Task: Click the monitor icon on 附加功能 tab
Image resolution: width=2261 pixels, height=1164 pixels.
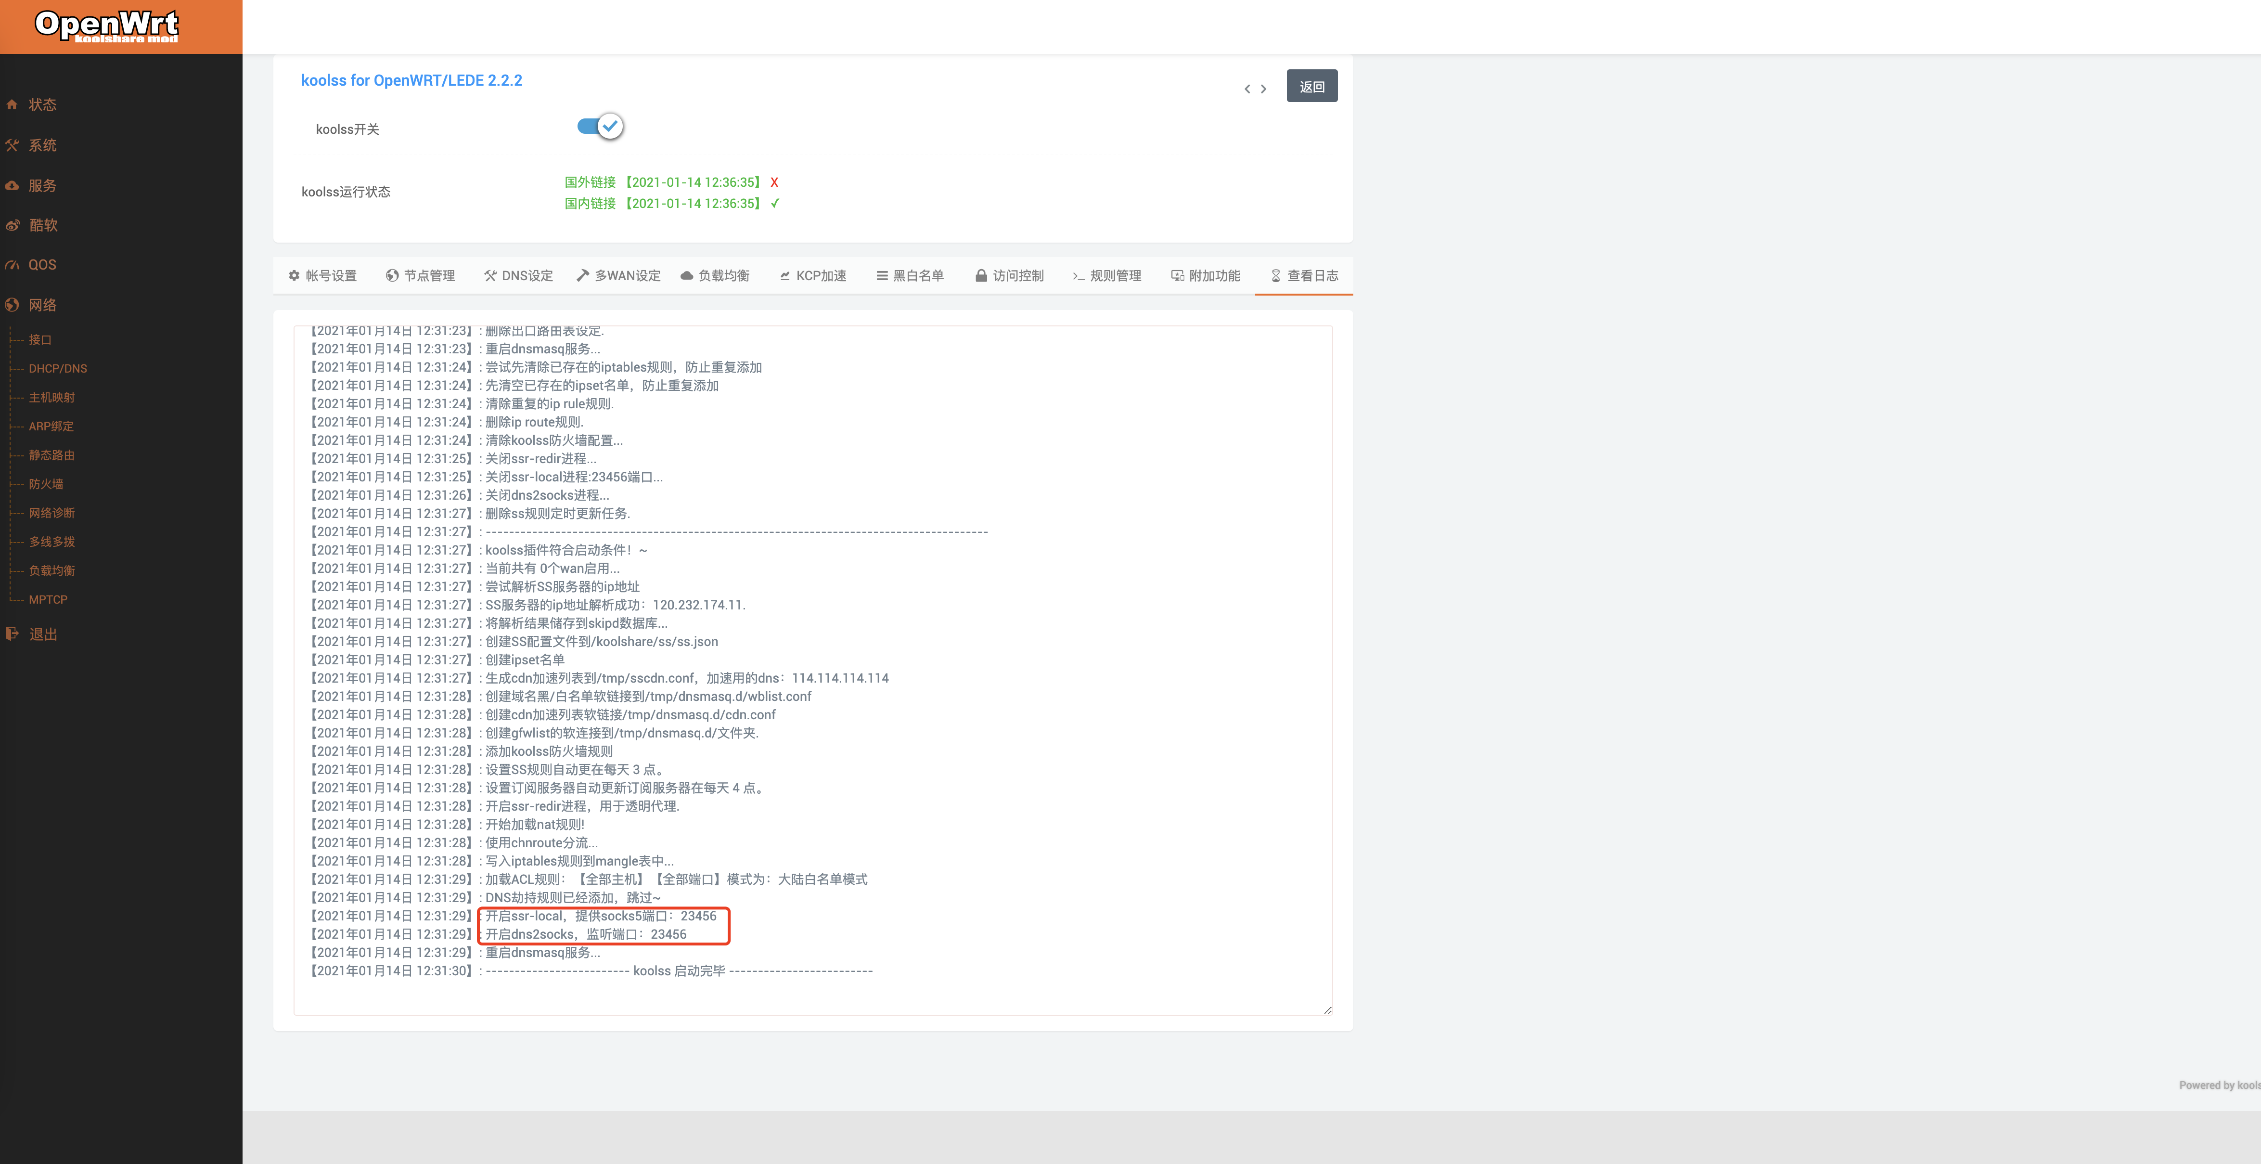Action: coord(1177,276)
